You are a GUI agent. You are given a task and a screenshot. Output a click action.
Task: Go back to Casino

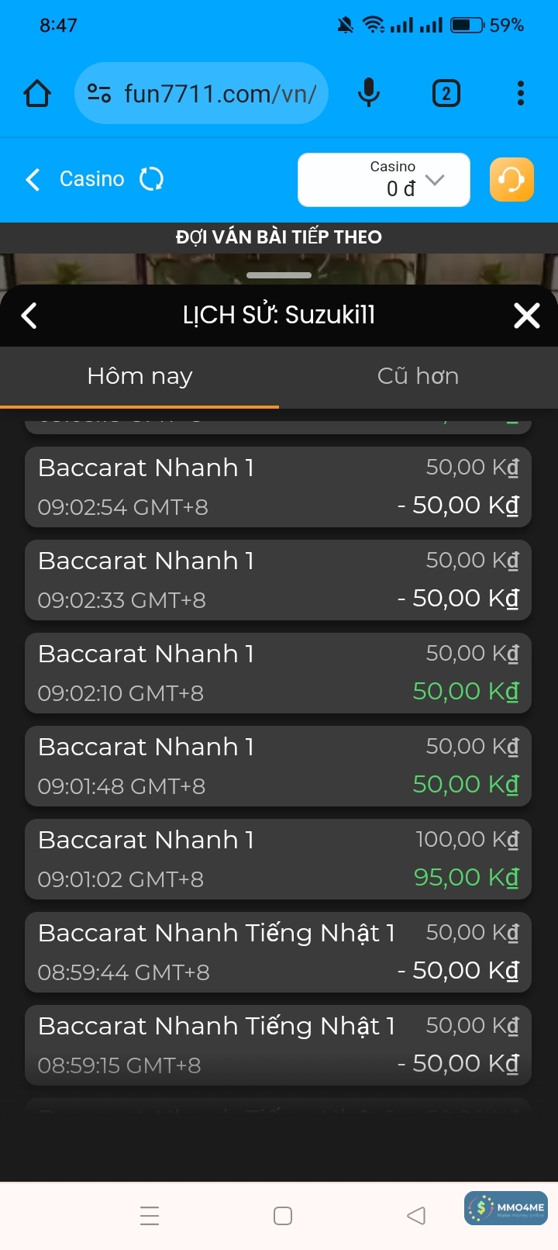coord(33,179)
